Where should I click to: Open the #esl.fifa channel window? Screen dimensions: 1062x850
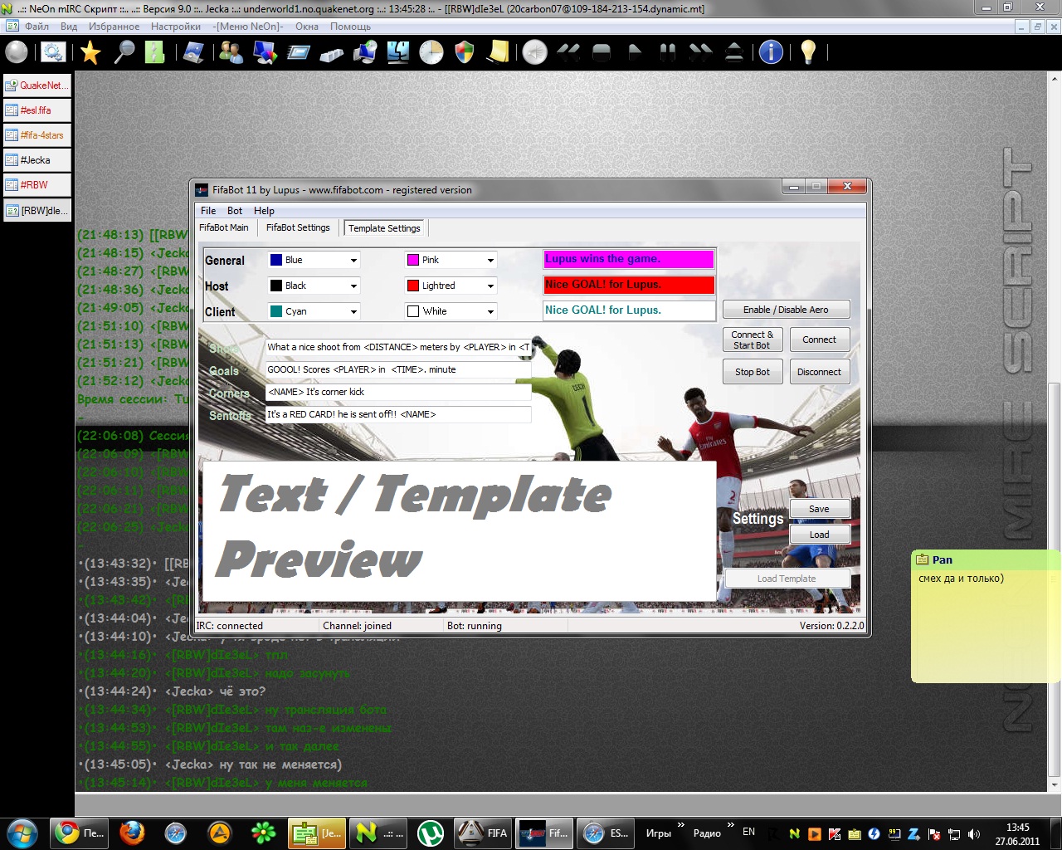coord(37,110)
